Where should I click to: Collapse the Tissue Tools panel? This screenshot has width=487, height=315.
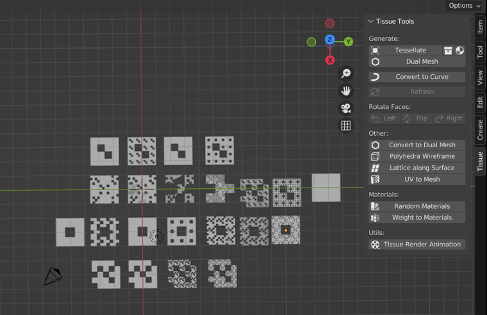pyautogui.click(x=370, y=21)
